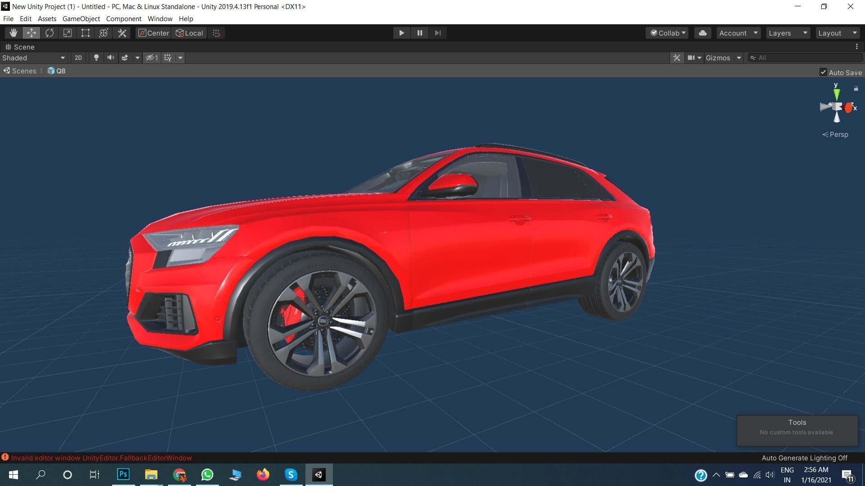
Task: Open the GameObject menu
Action: tap(81, 18)
